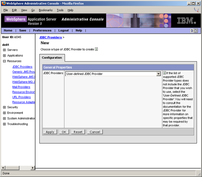Click the Applications label in the navigation tree
The width and height of the screenshot is (202, 177).
click(15, 56)
